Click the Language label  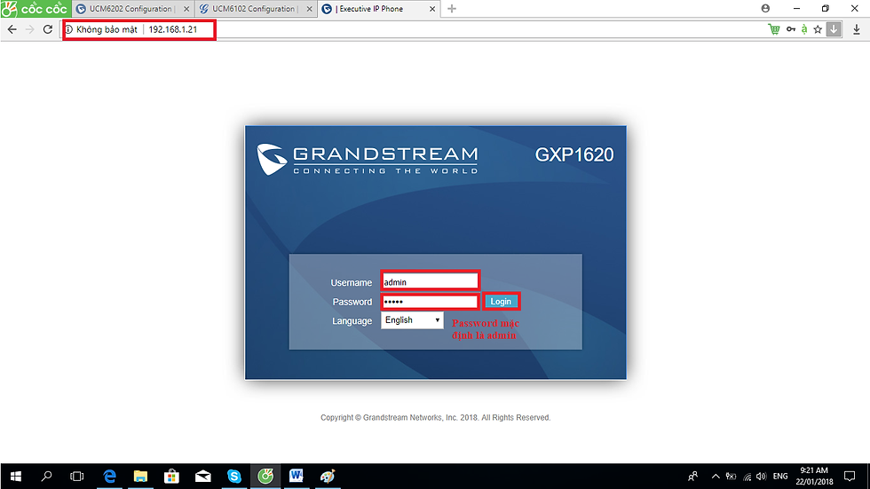point(352,321)
